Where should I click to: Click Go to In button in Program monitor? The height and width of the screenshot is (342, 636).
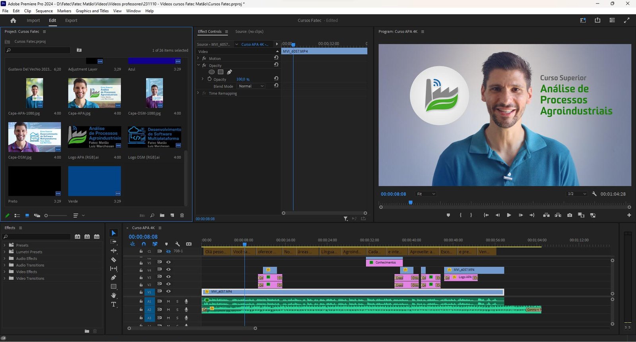point(486,215)
